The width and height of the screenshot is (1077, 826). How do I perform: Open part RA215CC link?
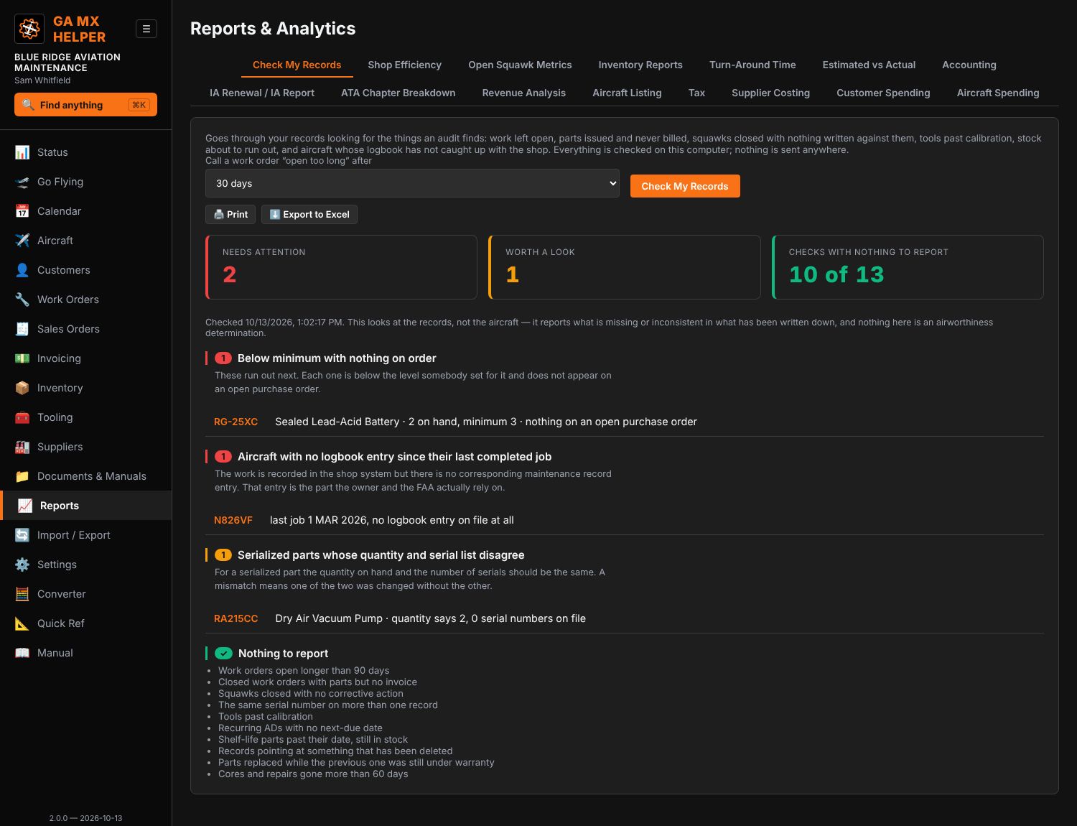click(x=236, y=618)
